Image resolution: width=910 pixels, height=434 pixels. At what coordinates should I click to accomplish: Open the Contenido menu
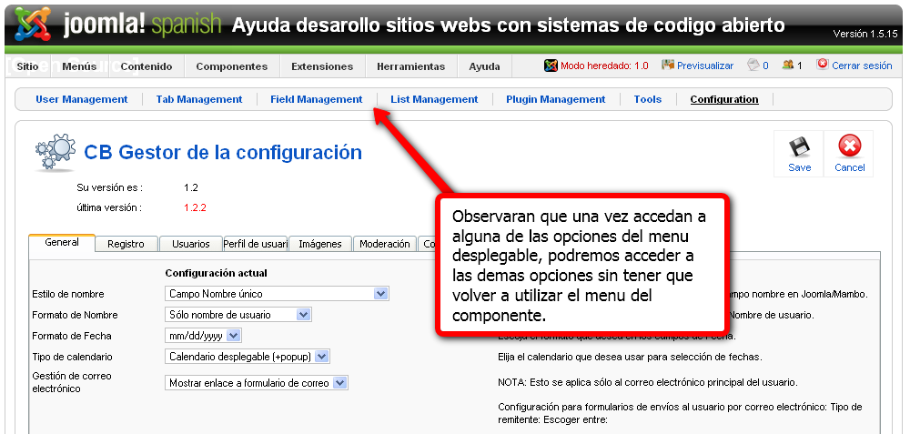[x=147, y=66]
